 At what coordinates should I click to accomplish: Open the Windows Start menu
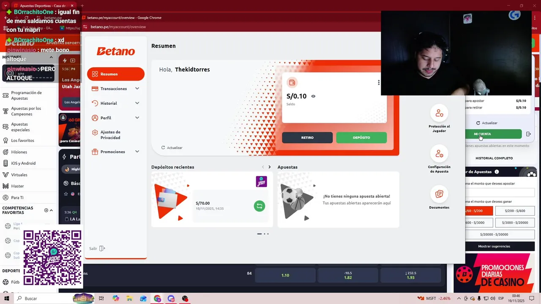[6, 299]
